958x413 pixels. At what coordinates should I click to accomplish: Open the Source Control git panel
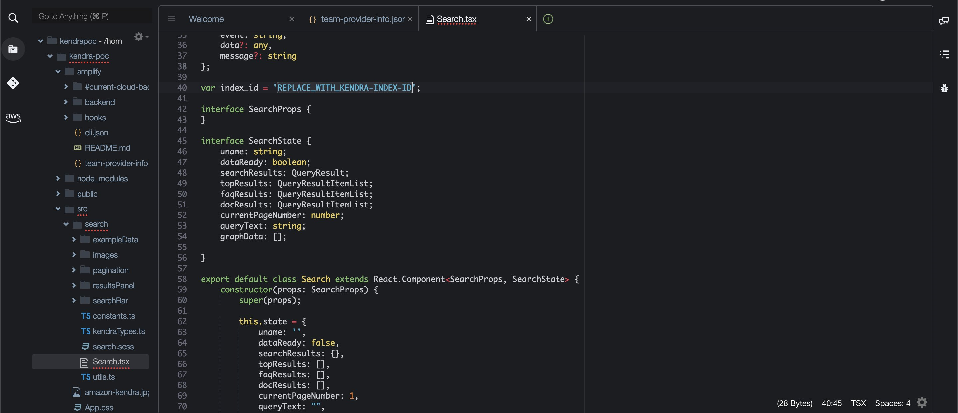coord(13,83)
